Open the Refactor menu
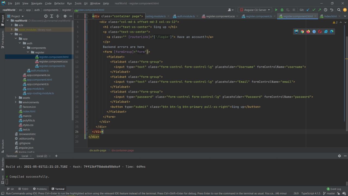This screenshot has height=196, width=348. [x=59, y=3]
